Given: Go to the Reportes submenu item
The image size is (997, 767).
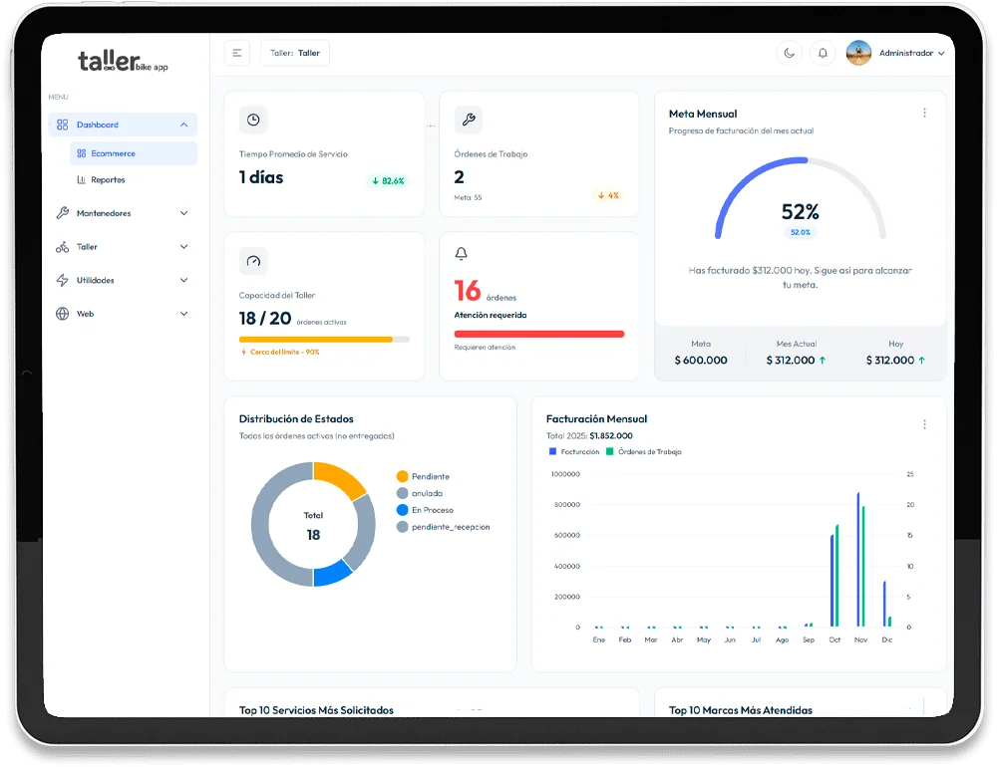Looking at the screenshot, I should pos(108,180).
